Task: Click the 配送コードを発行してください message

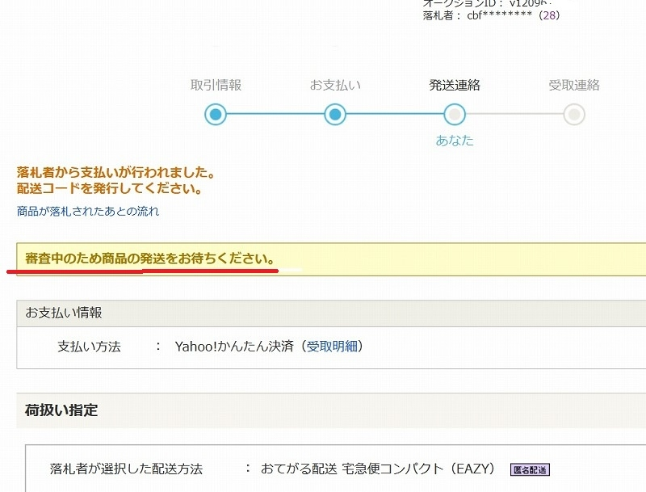Action: click(x=110, y=188)
